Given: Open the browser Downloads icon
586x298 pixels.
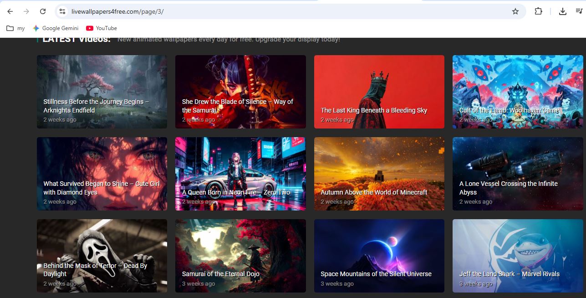Looking at the screenshot, I should coord(563,11).
